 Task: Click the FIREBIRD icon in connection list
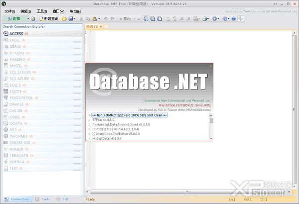pos(6,59)
